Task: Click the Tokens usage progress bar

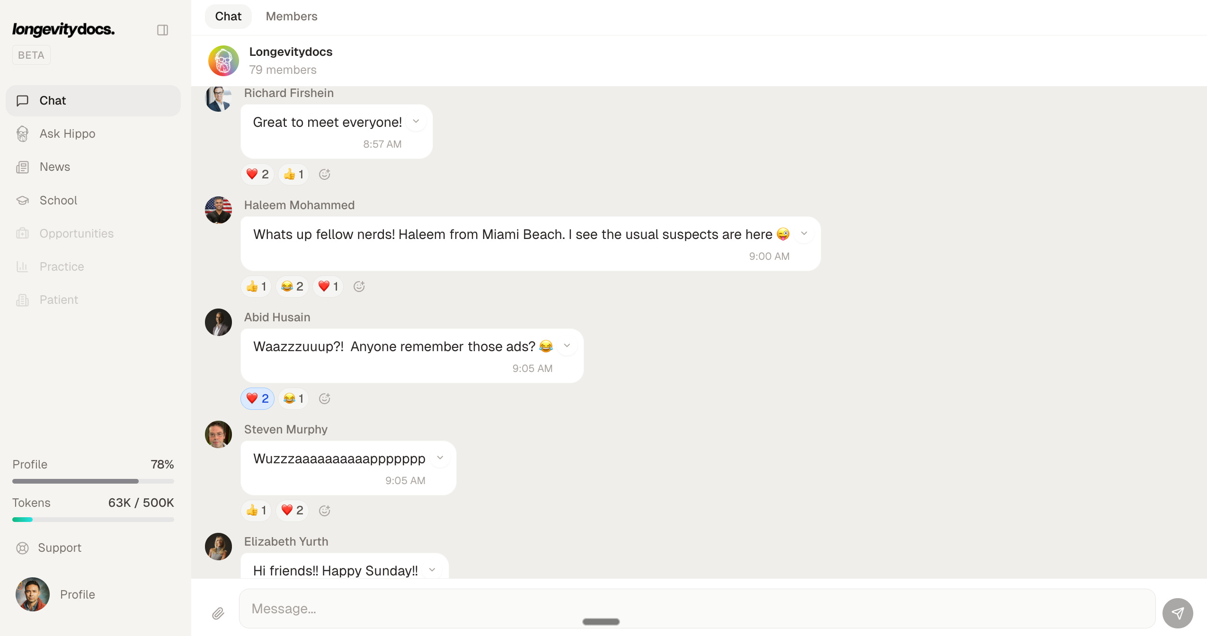Action: [x=93, y=520]
